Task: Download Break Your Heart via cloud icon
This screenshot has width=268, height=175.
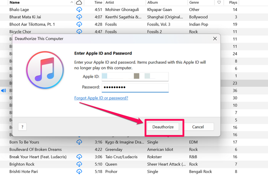Action: pyautogui.click(x=79, y=157)
